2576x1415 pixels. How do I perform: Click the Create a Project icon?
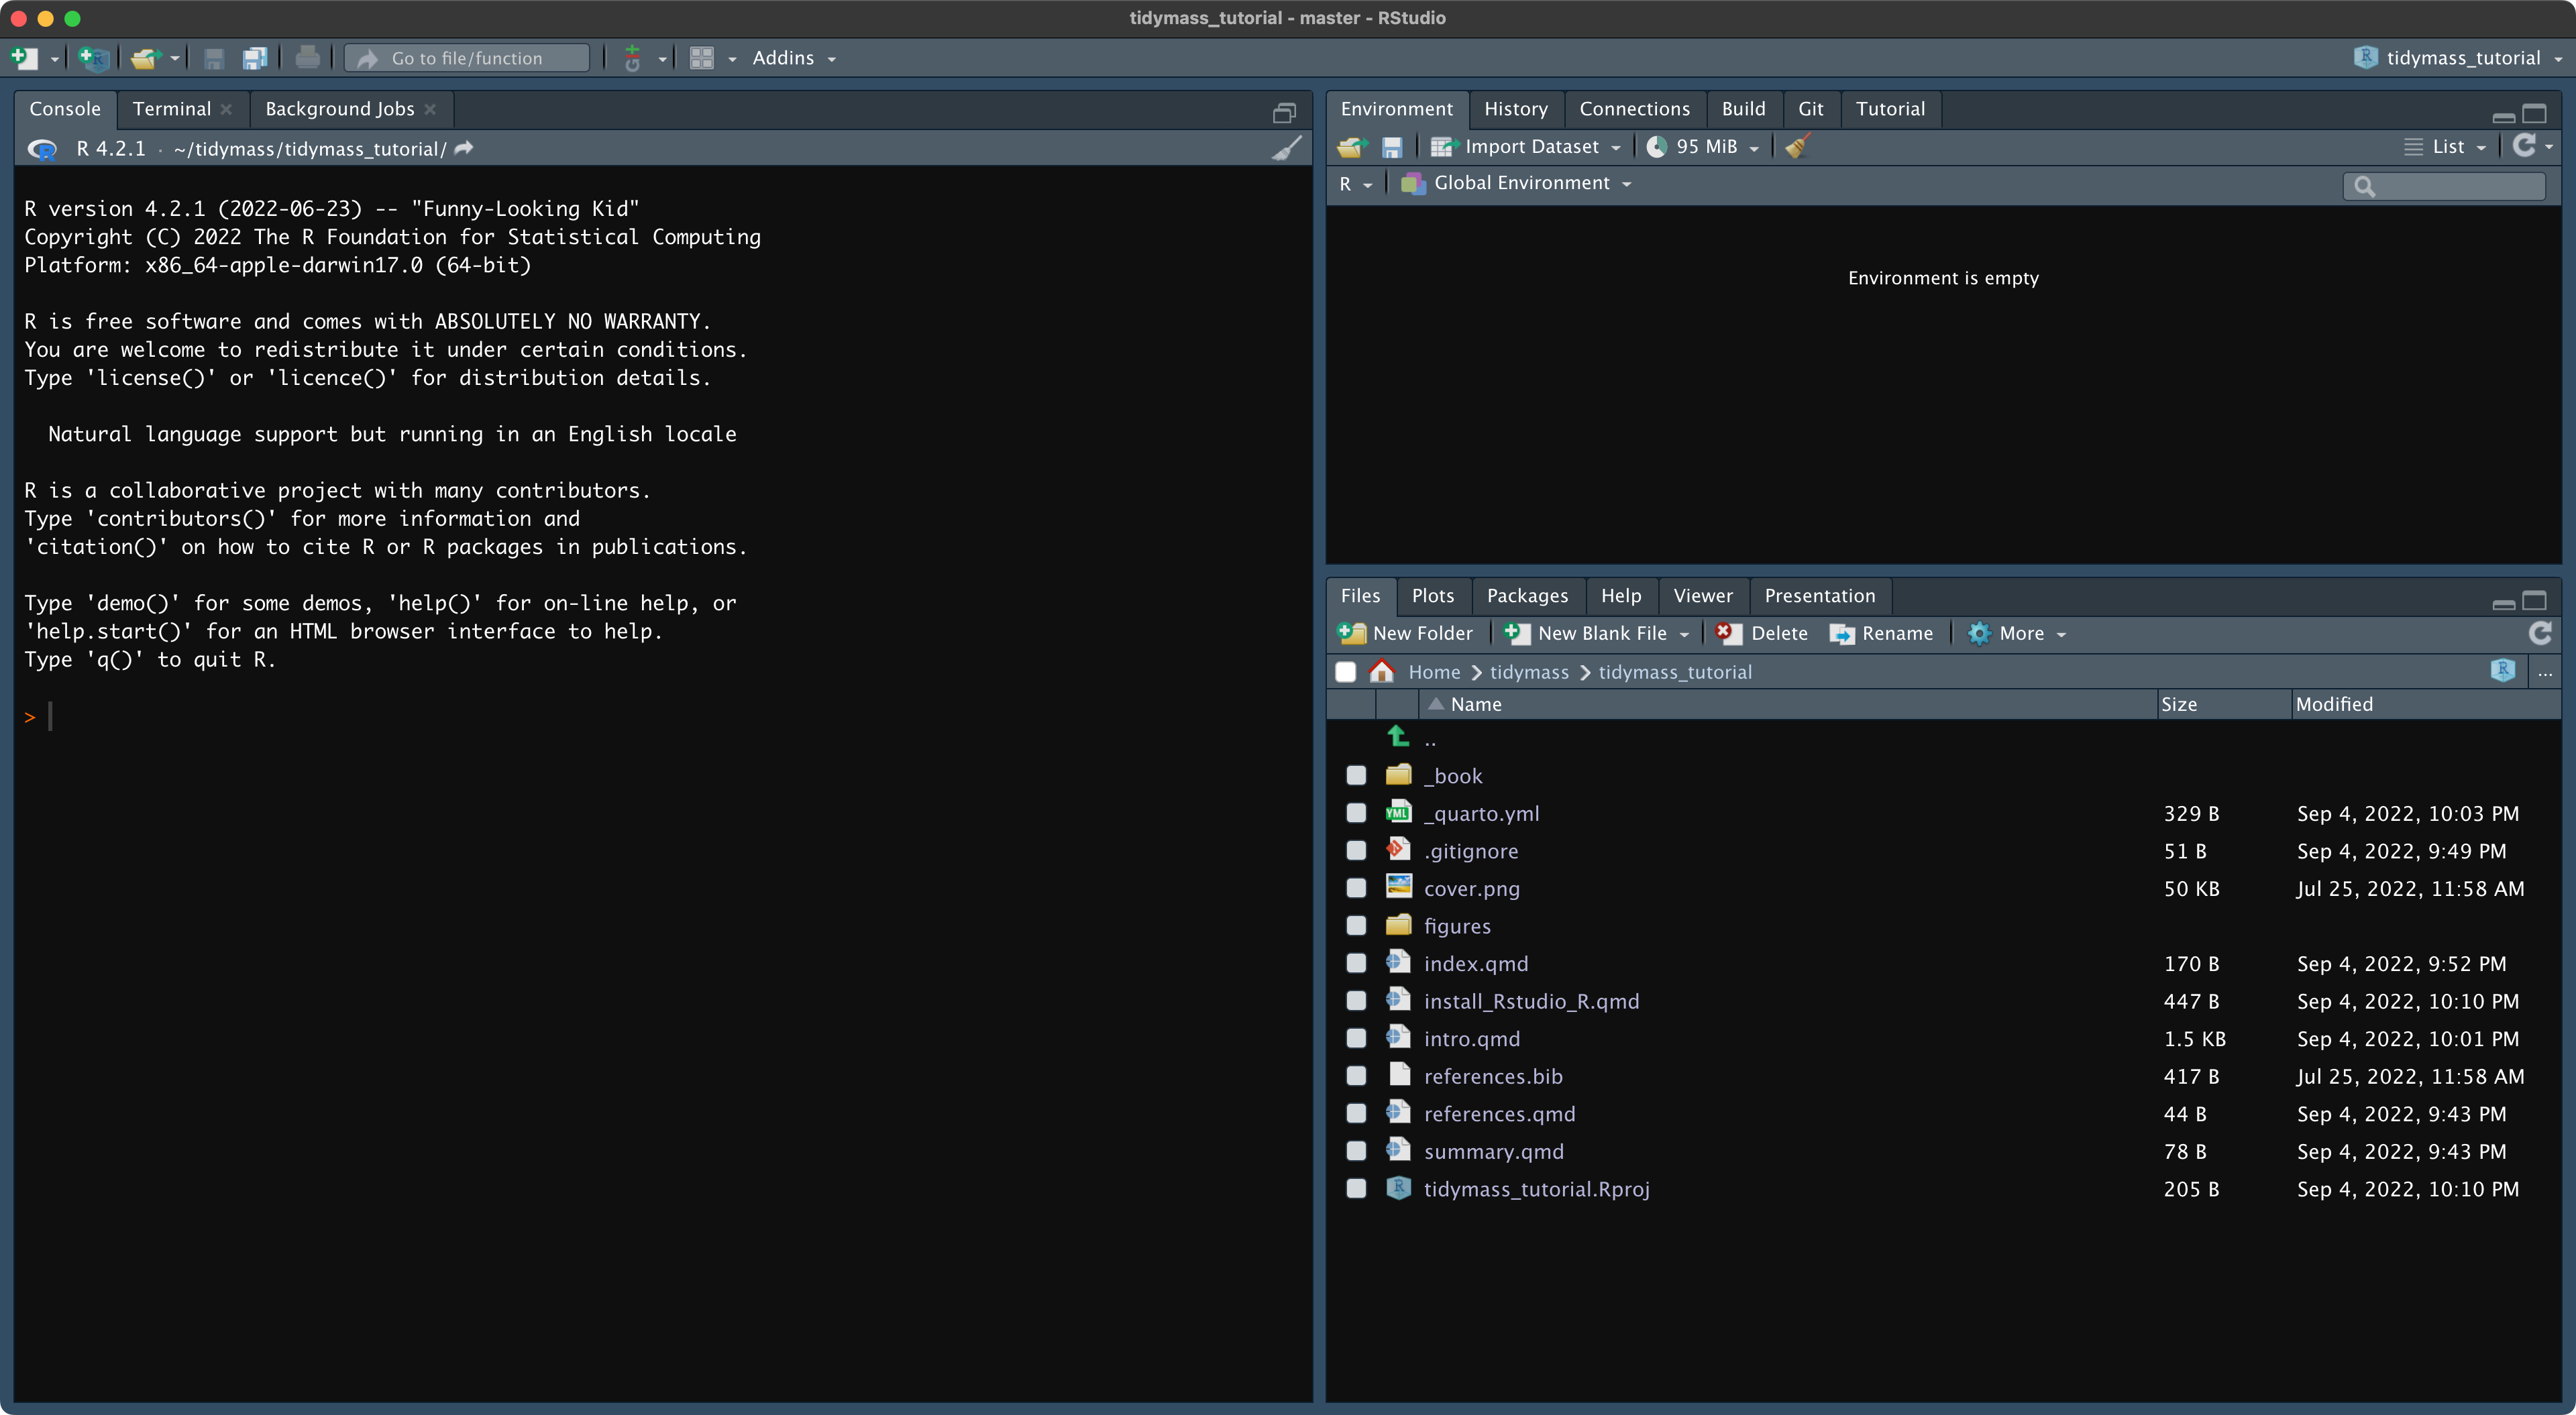point(93,58)
